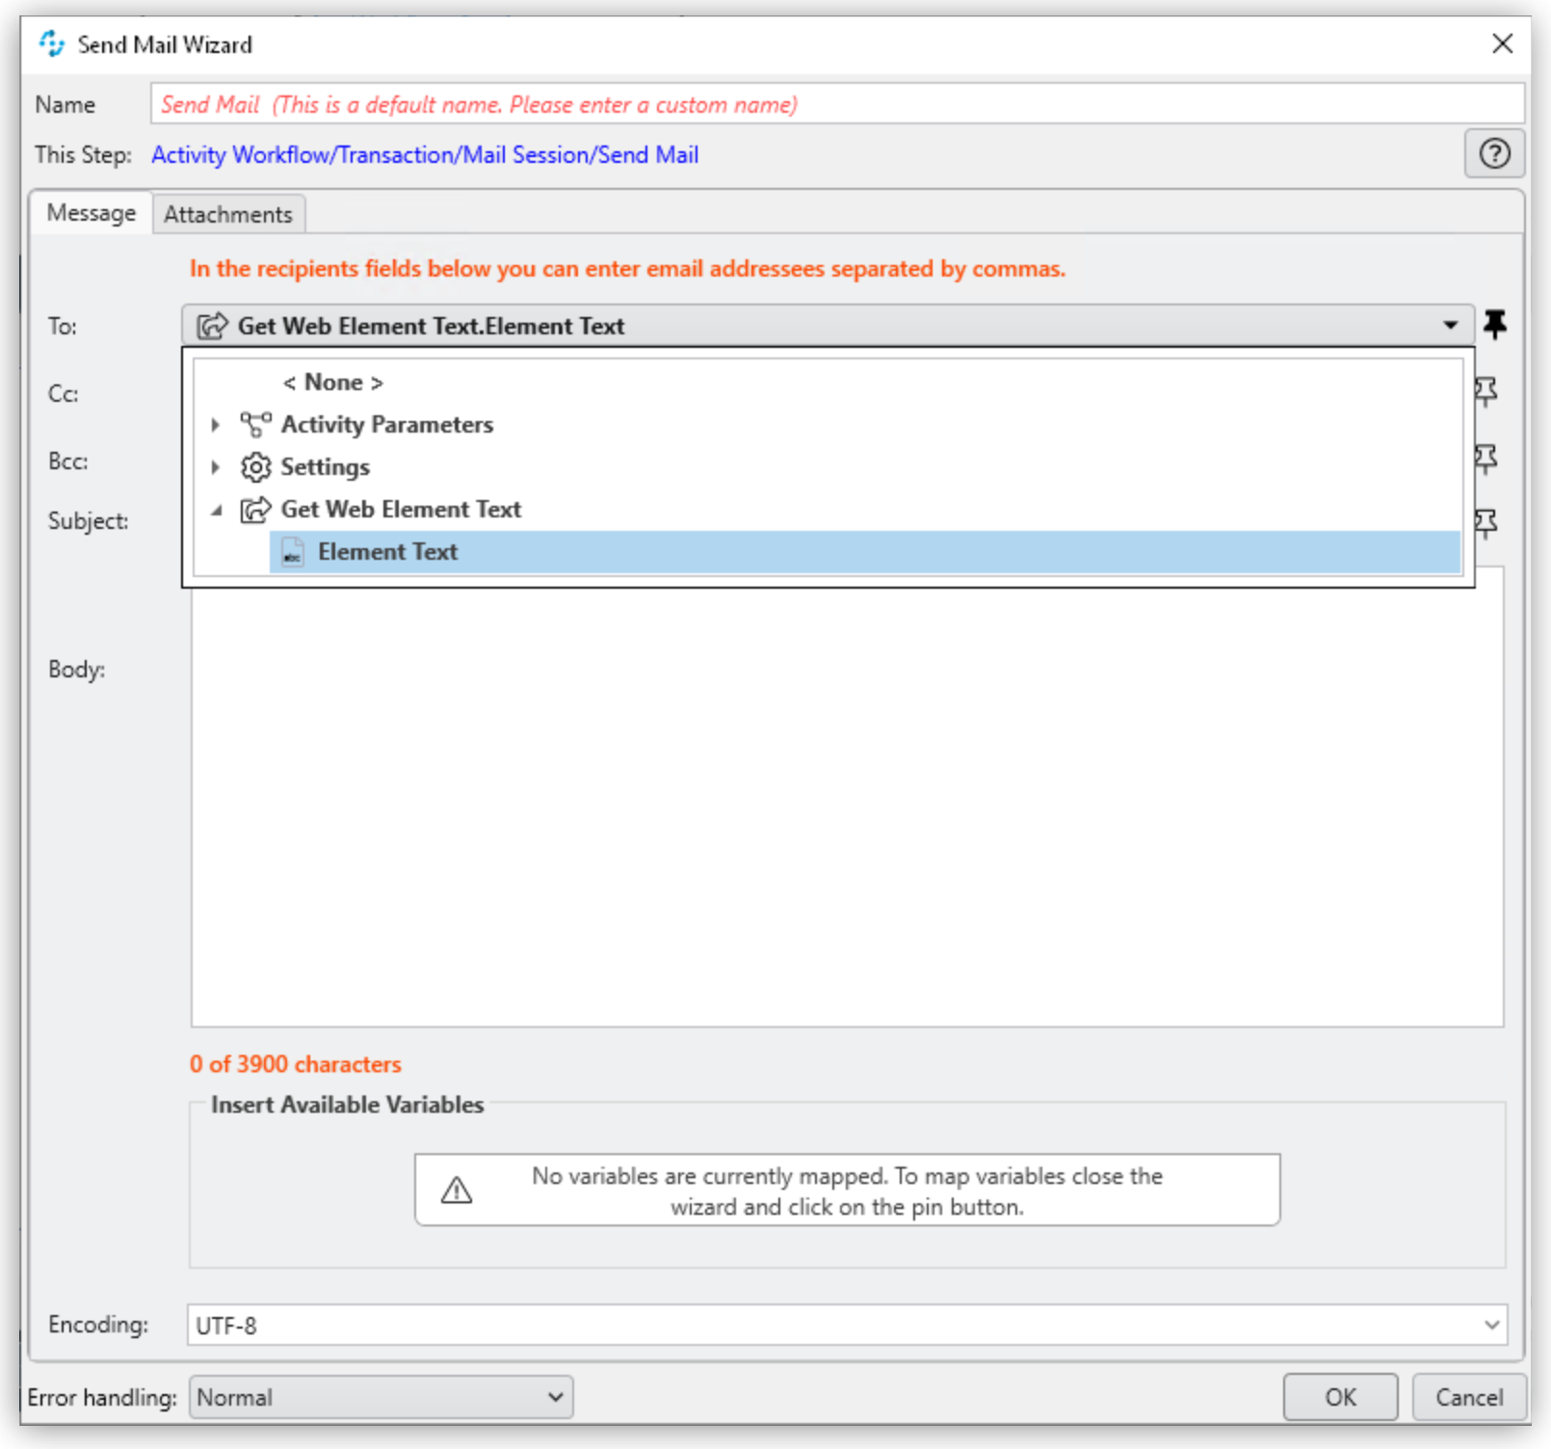
Task: Open the Mail Session/Send Mail step link
Action: click(424, 154)
